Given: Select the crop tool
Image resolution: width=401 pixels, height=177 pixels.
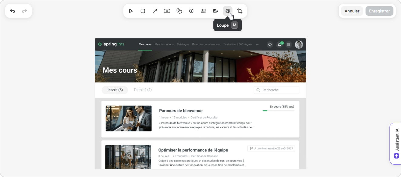Looking at the screenshot, I should [240, 11].
